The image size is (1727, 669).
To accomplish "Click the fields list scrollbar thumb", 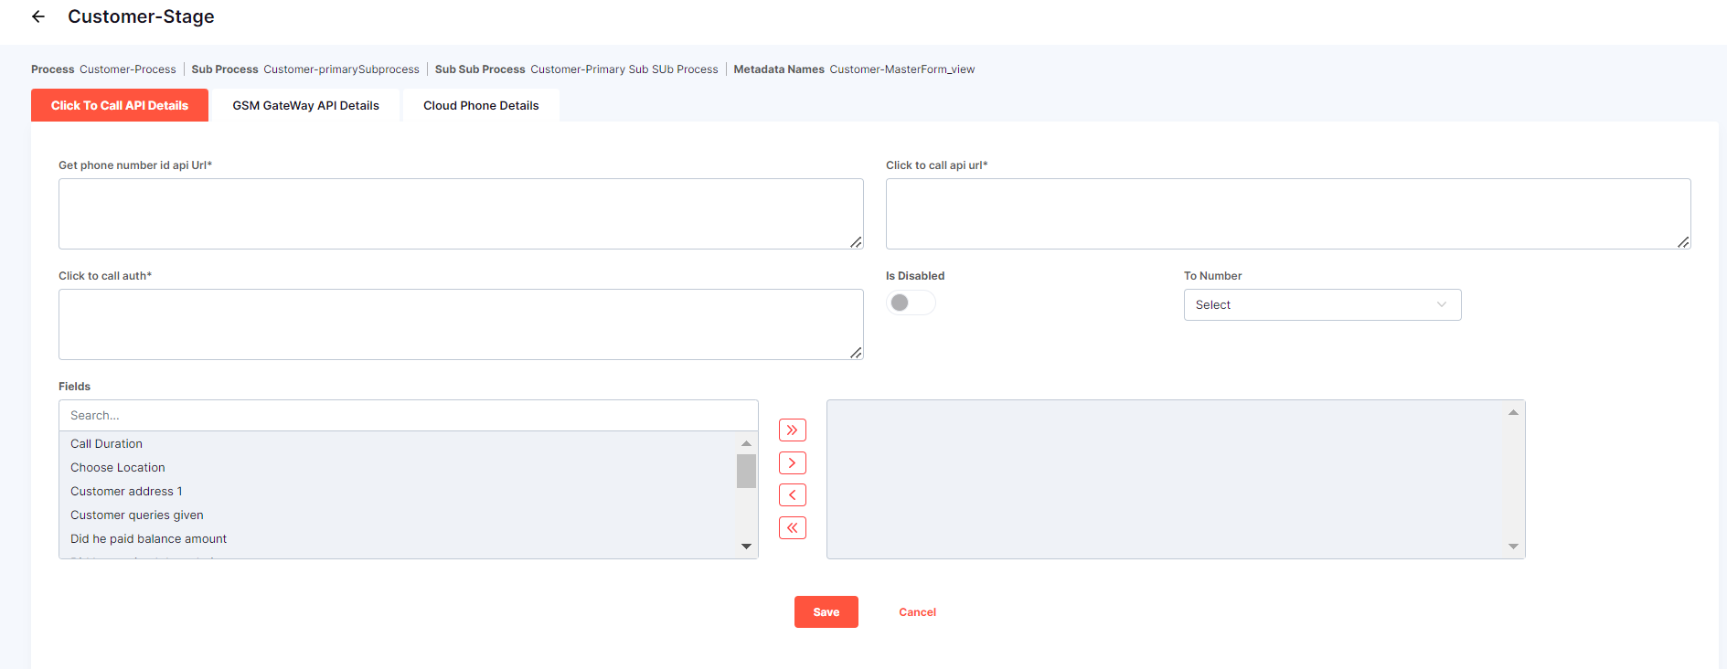I will click(746, 472).
